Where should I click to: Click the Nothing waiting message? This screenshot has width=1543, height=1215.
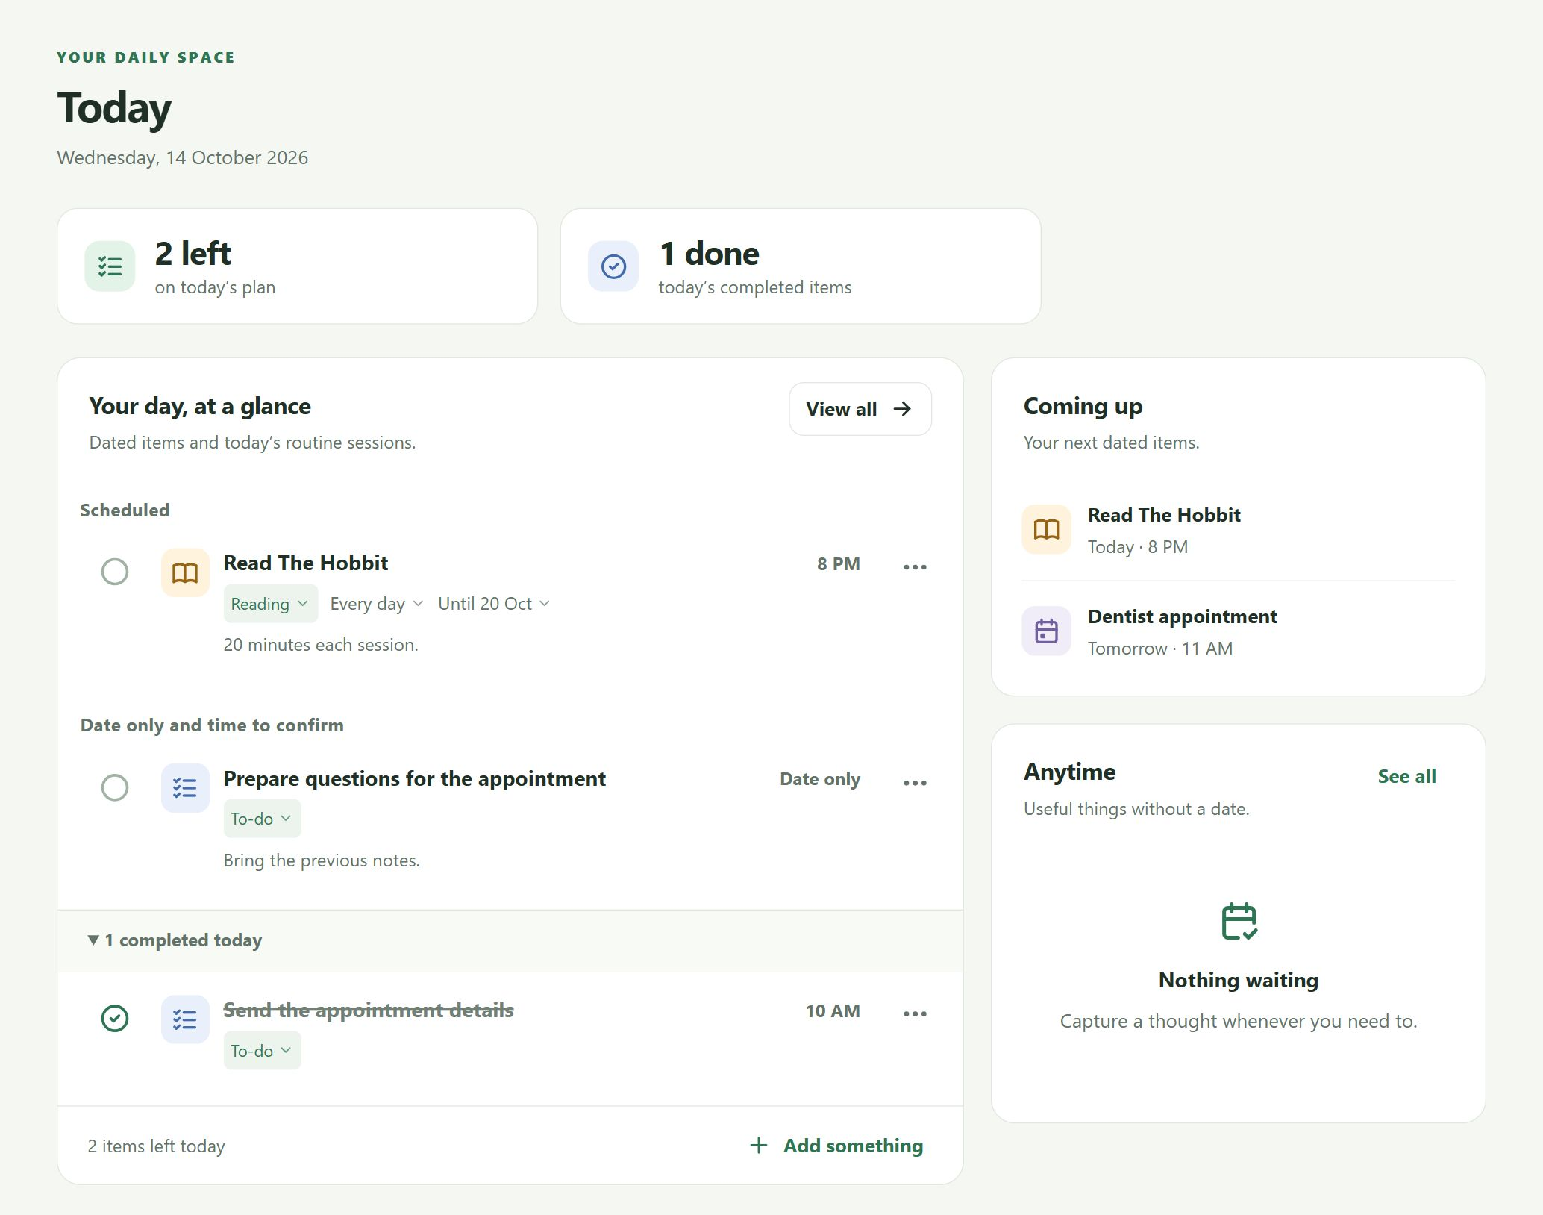click(1239, 980)
